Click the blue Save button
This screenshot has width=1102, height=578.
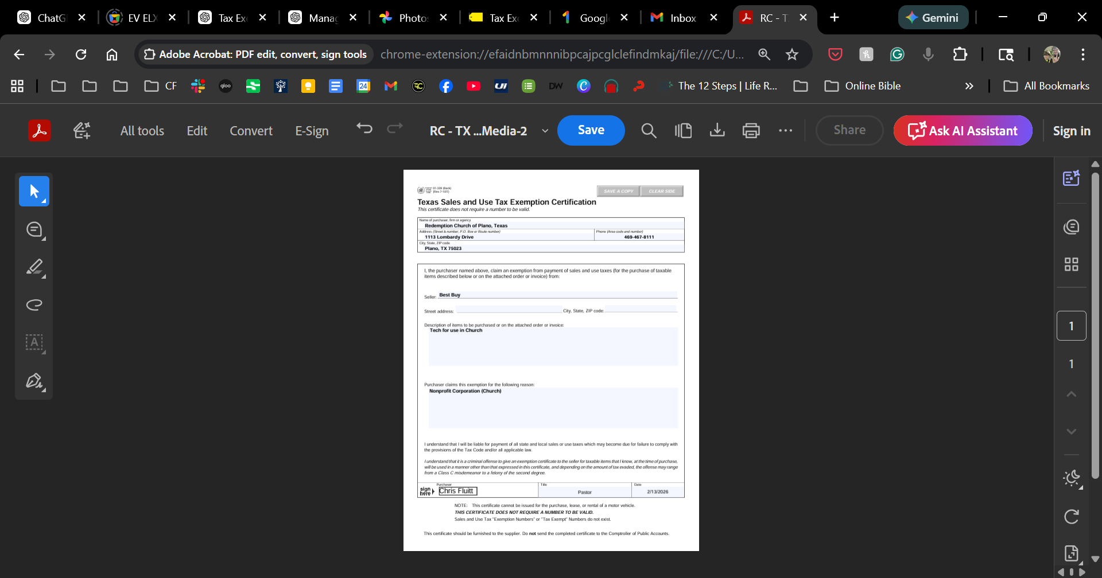(591, 130)
